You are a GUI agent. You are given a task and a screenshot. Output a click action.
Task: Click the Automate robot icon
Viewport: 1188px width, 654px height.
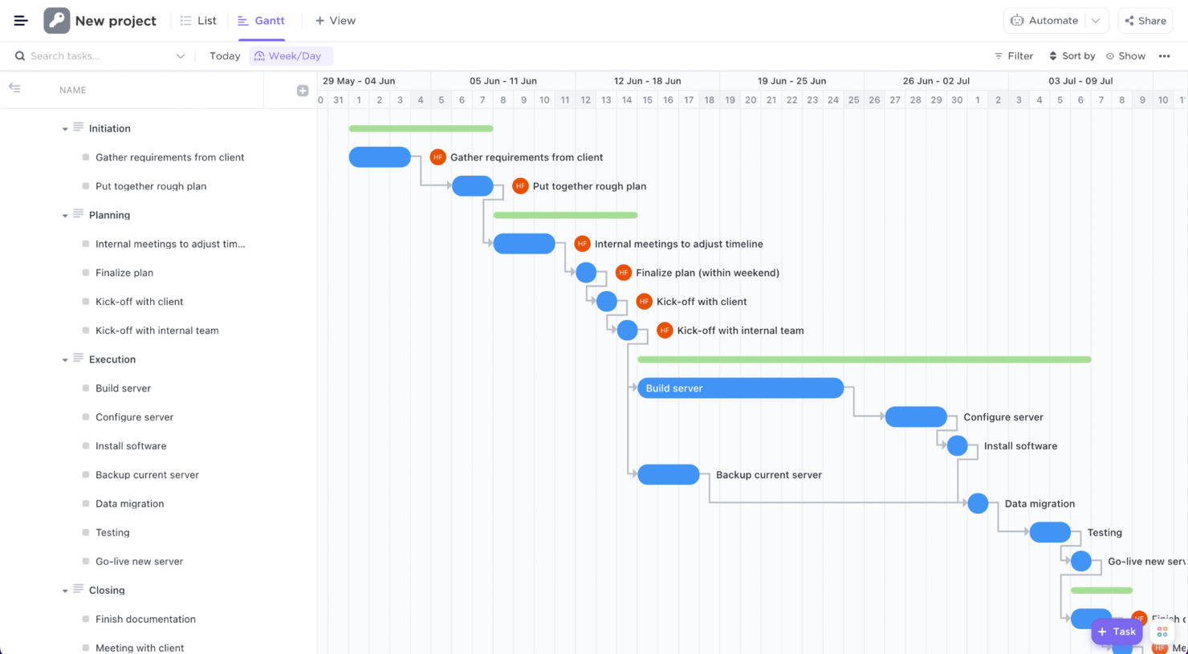[1017, 21]
